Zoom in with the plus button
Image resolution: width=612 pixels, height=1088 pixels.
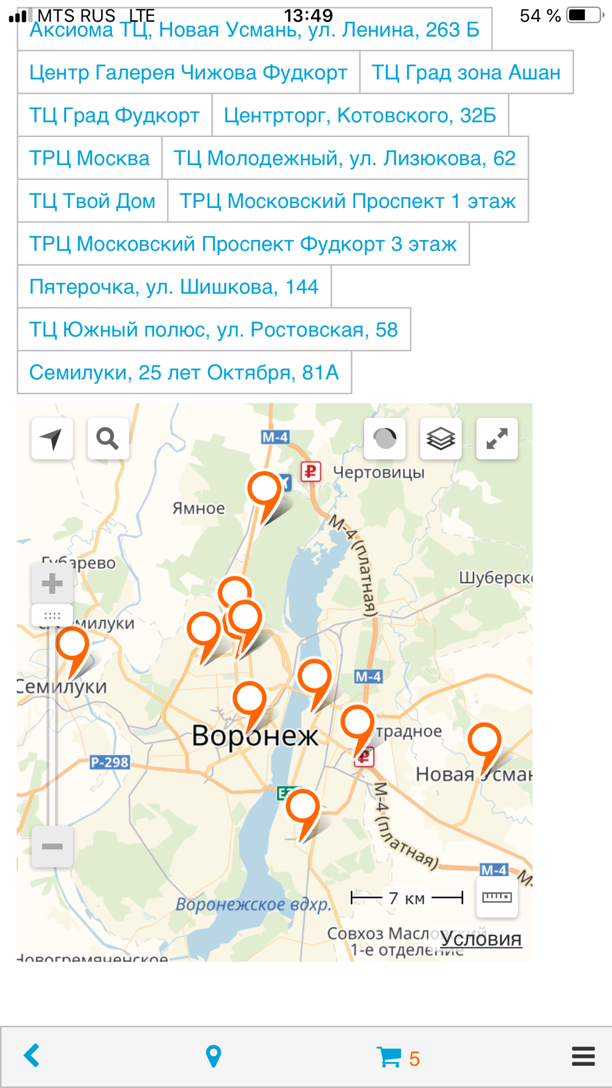click(52, 583)
